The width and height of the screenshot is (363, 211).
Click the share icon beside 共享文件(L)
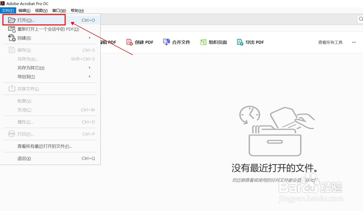coord(12,89)
